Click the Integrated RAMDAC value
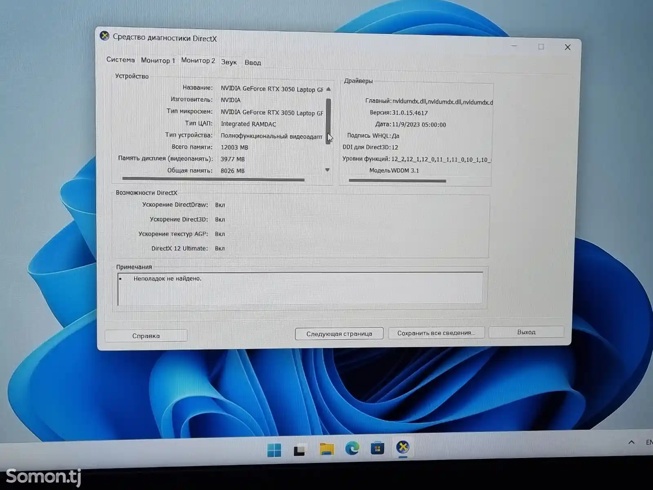 pos(249,124)
